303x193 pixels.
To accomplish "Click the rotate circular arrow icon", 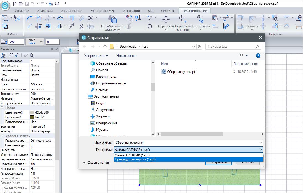I will pos(150,26).
